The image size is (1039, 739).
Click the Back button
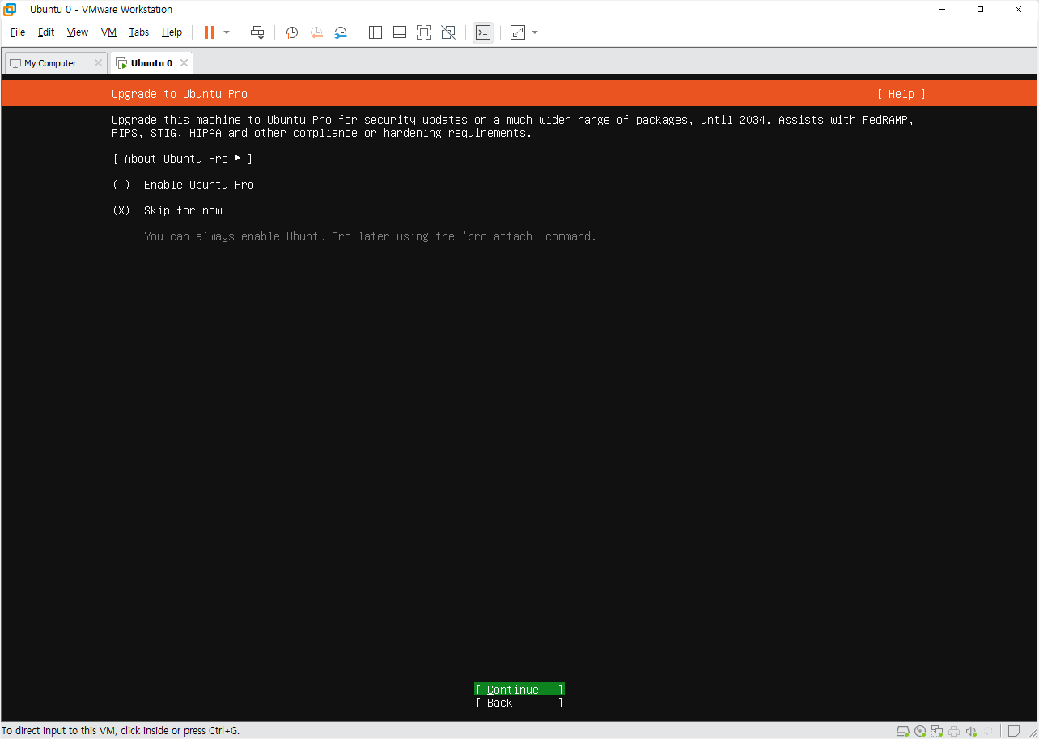pyautogui.click(x=519, y=703)
